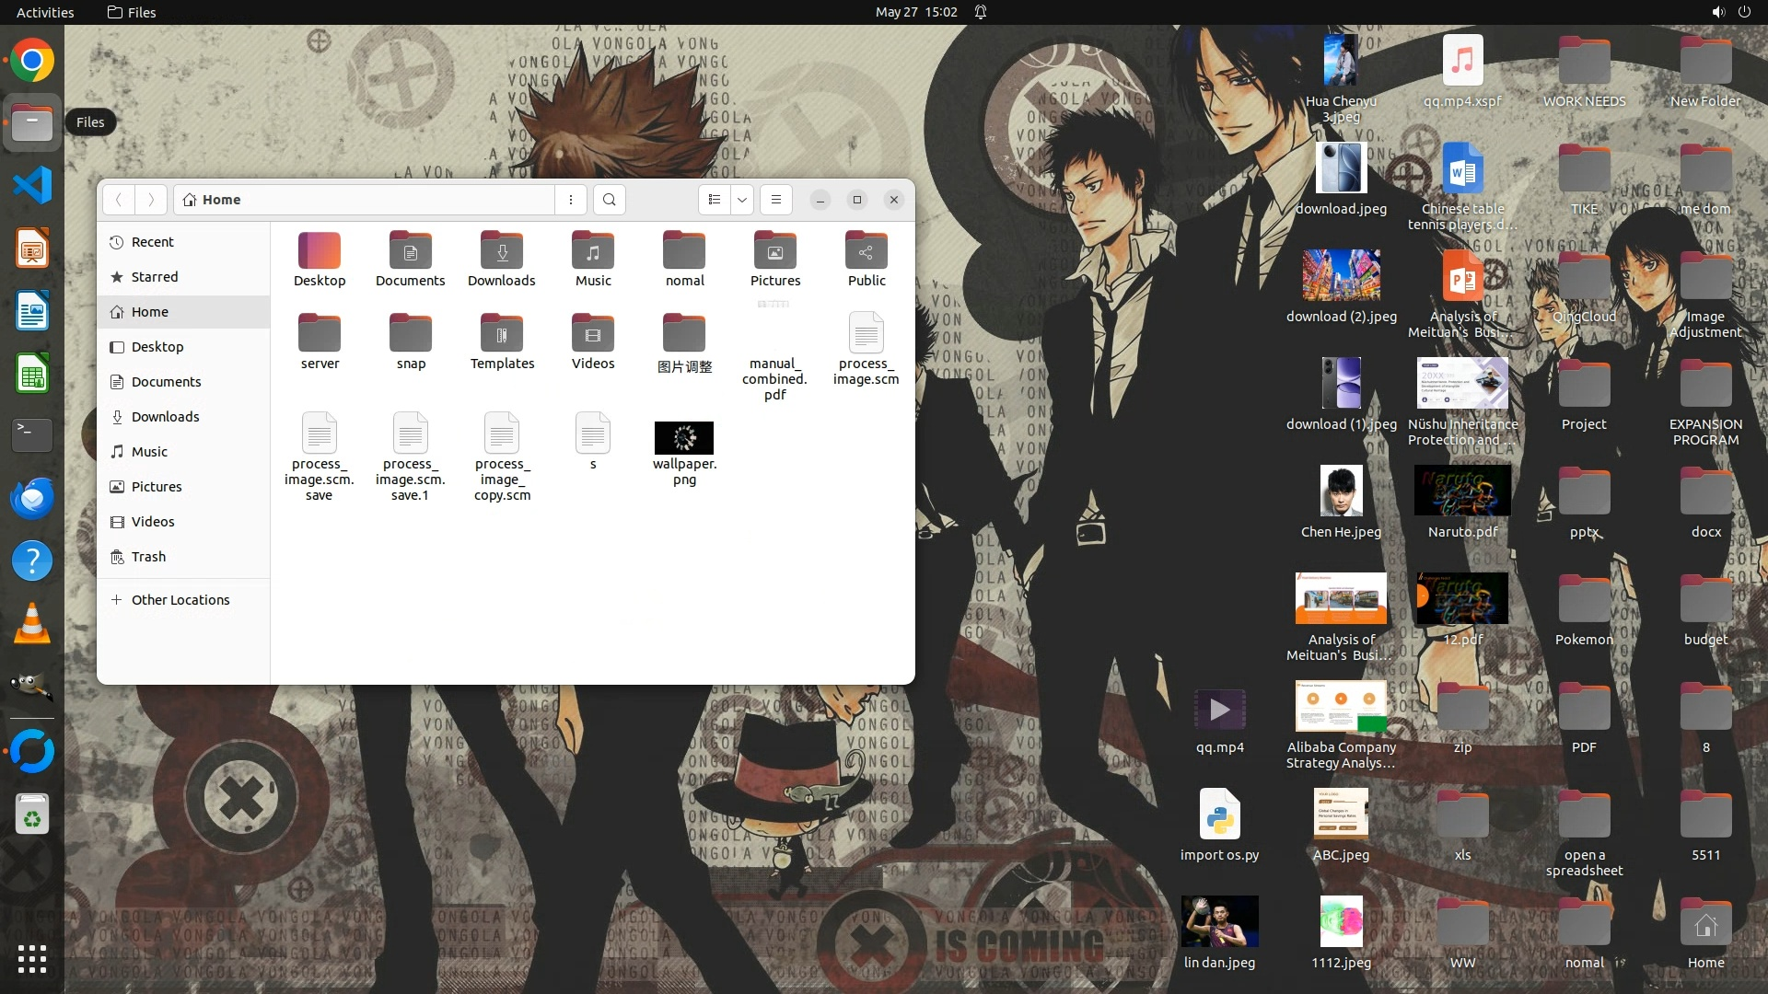The height and width of the screenshot is (994, 1768).
Task: Select Recent in the sidebar
Action: [x=152, y=242]
